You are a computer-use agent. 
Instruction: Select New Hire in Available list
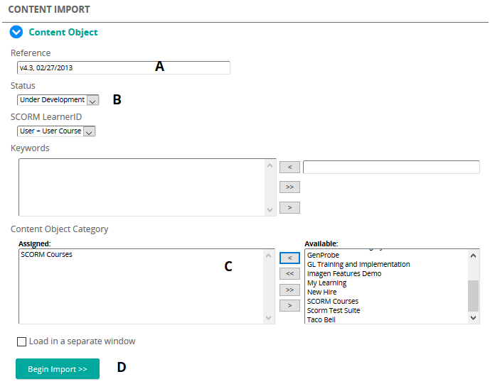[321, 292]
